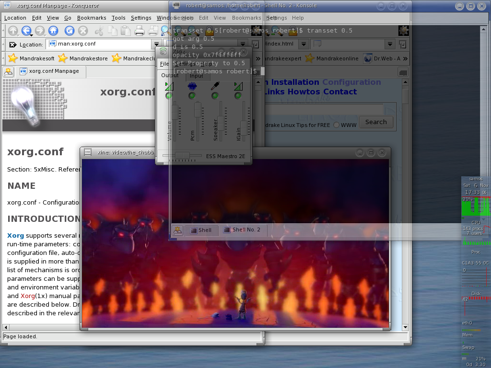The height and width of the screenshot is (368, 491).
Task: Click the ESS Maestro 2E balance slider
Action: [x=182, y=155]
